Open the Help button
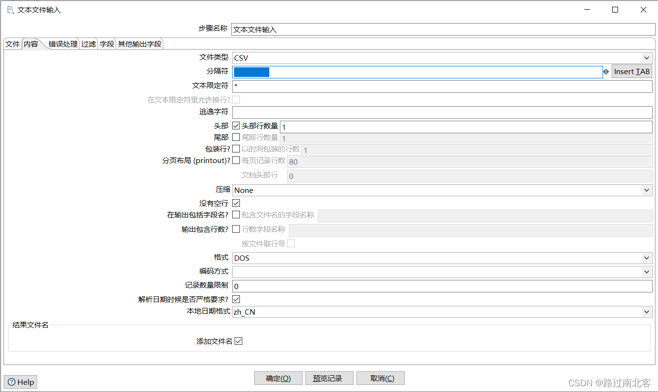 (x=21, y=382)
